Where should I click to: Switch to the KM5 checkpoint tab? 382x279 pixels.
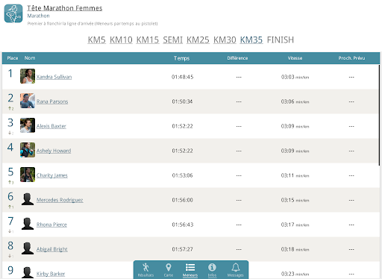(97, 40)
